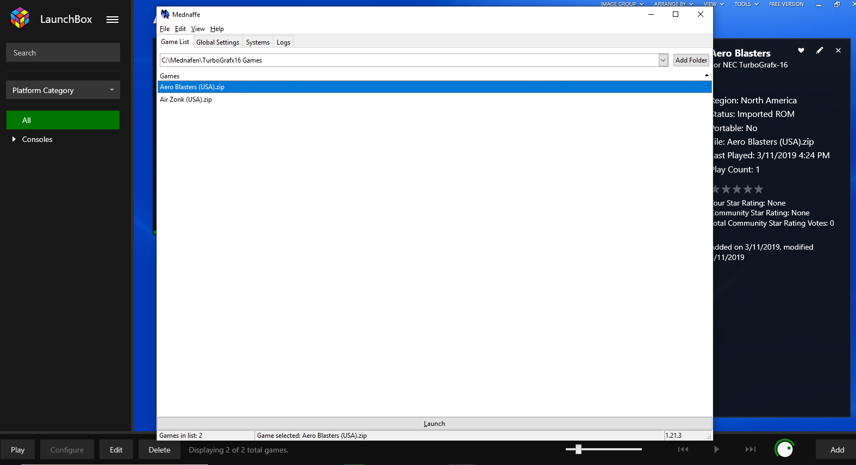Click the Consoles label in sidebar
Screen dimensions: 856x465
click(38, 139)
